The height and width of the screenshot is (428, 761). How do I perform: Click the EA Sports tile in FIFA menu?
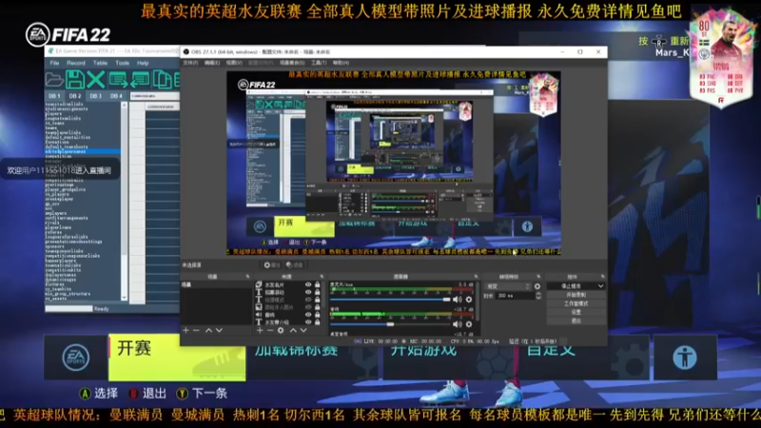tap(76, 358)
